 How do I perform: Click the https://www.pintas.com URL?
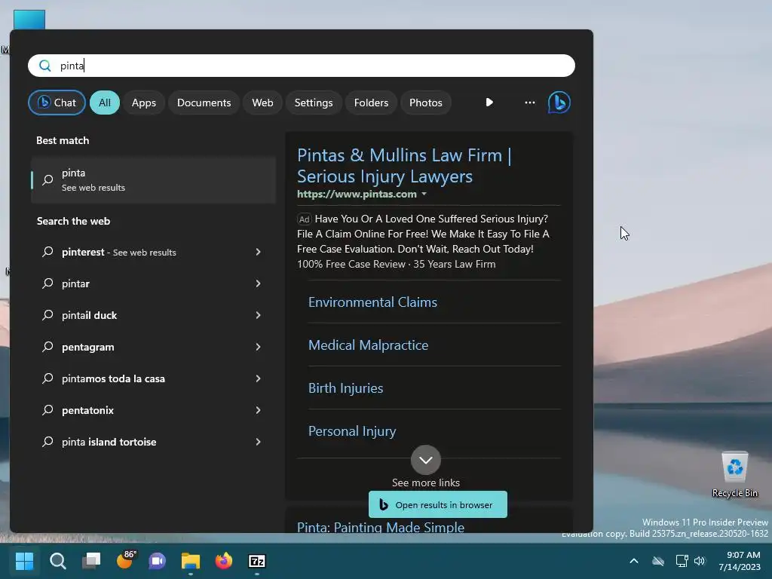[x=357, y=194]
